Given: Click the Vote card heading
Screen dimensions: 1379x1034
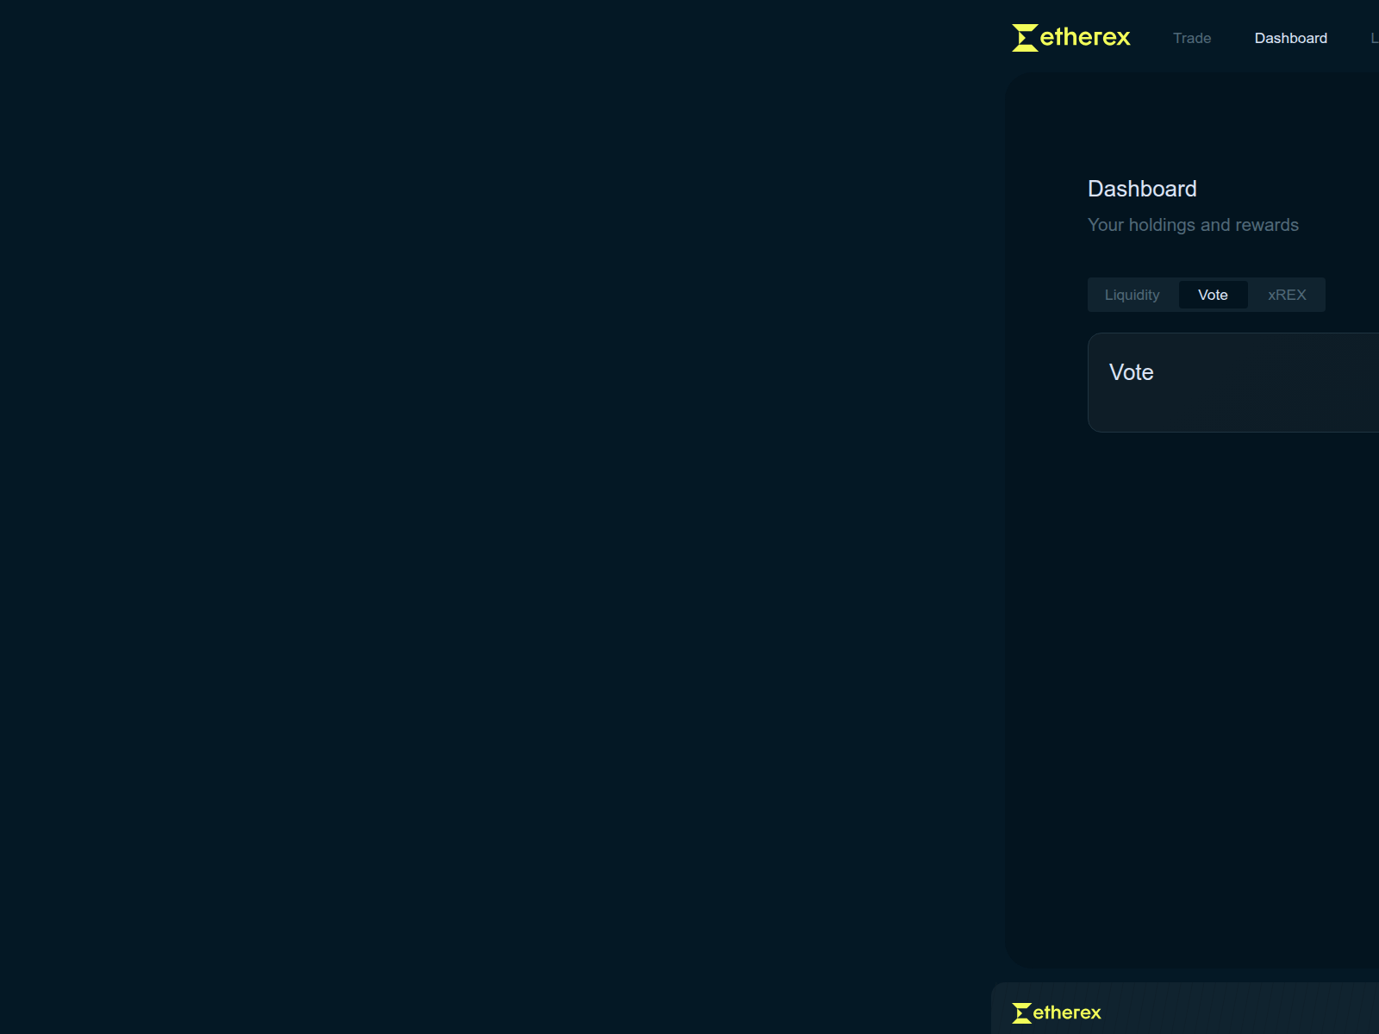Looking at the screenshot, I should (x=1131, y=372).
